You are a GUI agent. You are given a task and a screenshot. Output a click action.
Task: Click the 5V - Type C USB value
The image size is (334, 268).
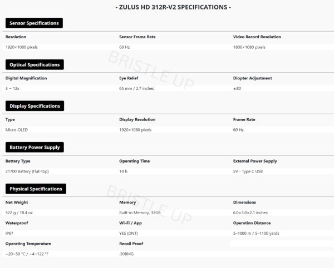click(x=248, y=171)
